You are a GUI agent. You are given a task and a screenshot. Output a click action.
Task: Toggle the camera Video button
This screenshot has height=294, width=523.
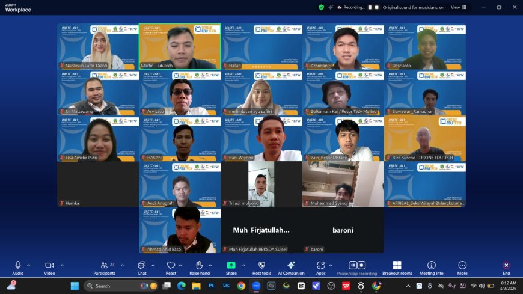[49, 266]
